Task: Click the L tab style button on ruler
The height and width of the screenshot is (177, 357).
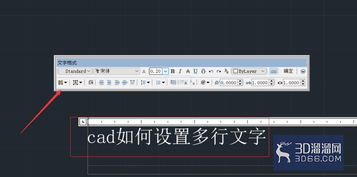Action: click(83, 122)
